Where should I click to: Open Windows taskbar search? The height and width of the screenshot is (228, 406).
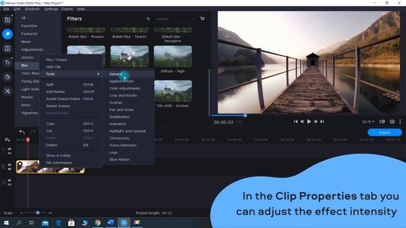click(19, 222)
